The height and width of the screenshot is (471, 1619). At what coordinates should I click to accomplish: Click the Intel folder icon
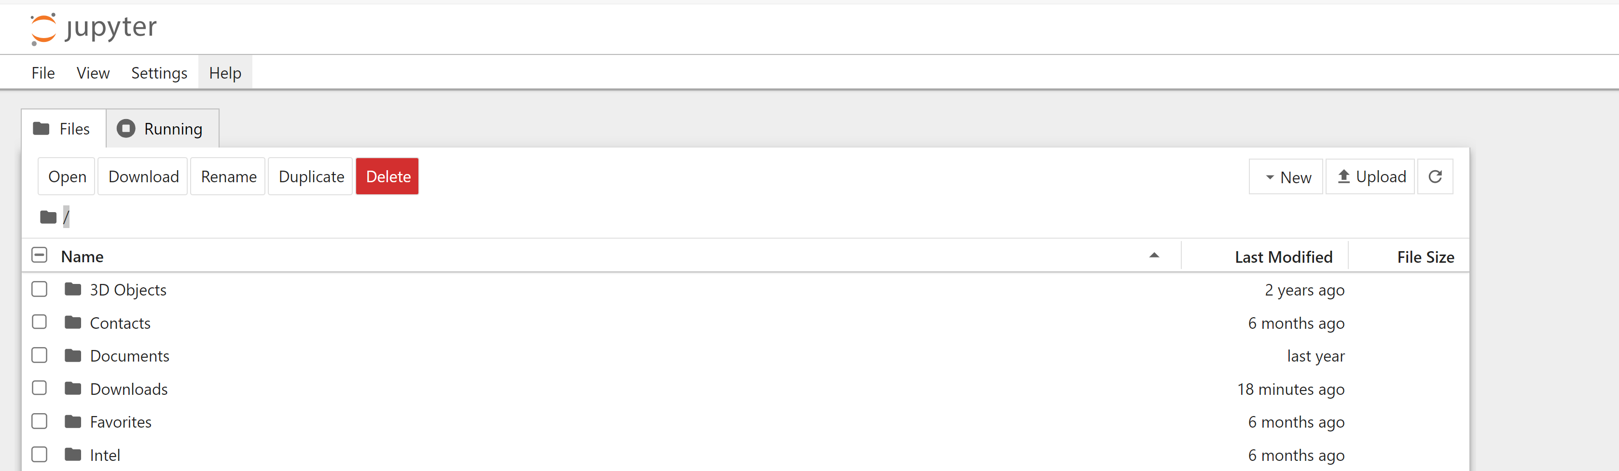coord(73,455)
